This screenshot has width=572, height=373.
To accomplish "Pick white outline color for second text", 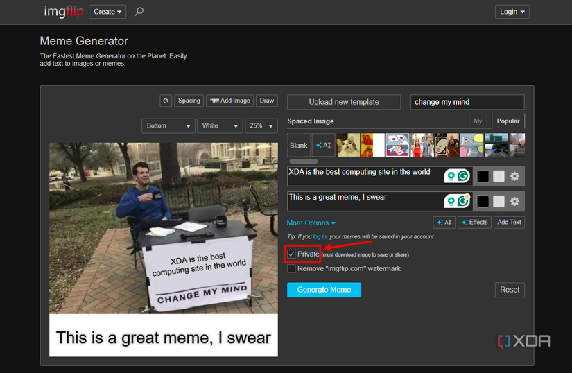I will tap(499, 201).
